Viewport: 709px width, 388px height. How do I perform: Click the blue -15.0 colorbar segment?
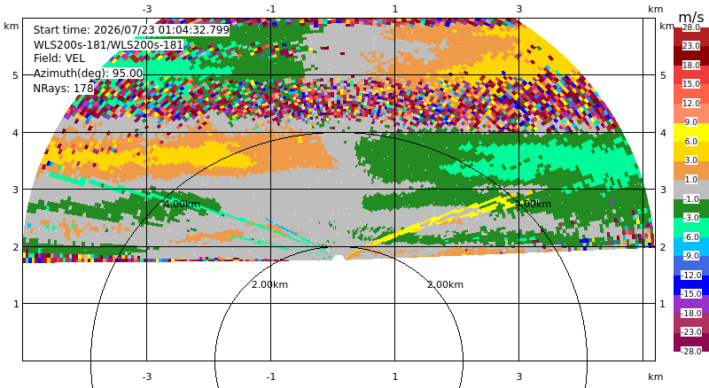click(x=691, y=285)
